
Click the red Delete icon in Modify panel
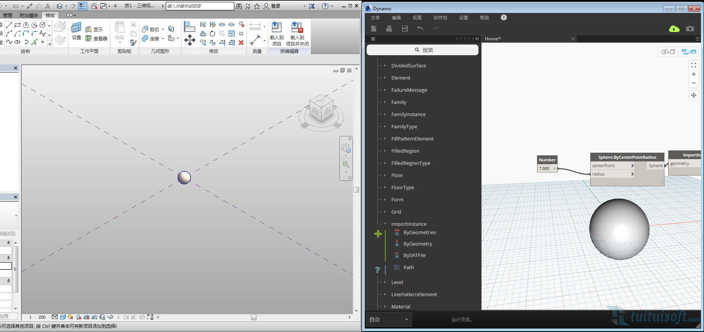coord(241,43)
